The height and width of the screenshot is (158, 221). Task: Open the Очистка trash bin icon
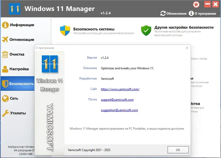pos(5,54)
